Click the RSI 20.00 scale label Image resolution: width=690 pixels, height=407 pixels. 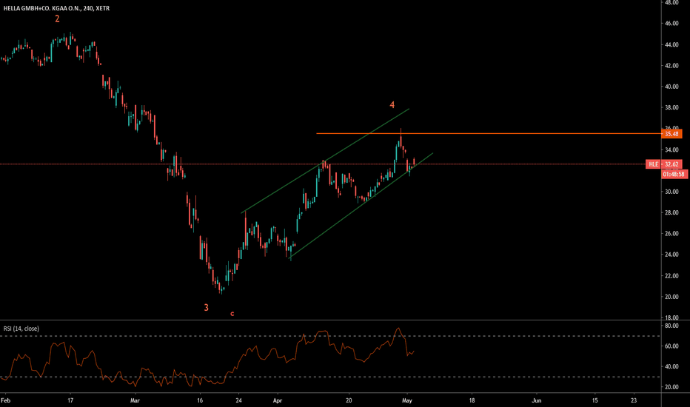click(x=671, y=387)
